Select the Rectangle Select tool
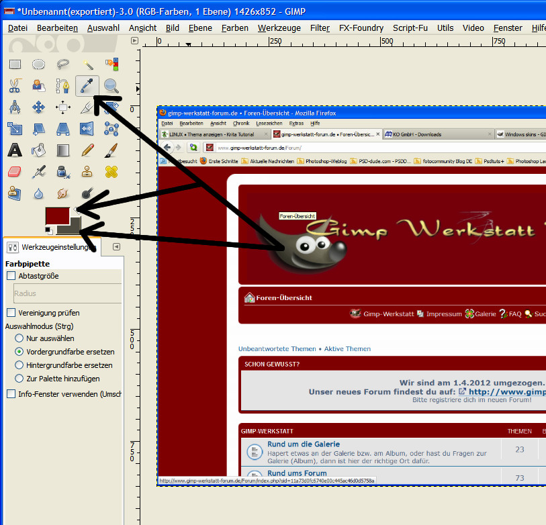 click(15, 64)
